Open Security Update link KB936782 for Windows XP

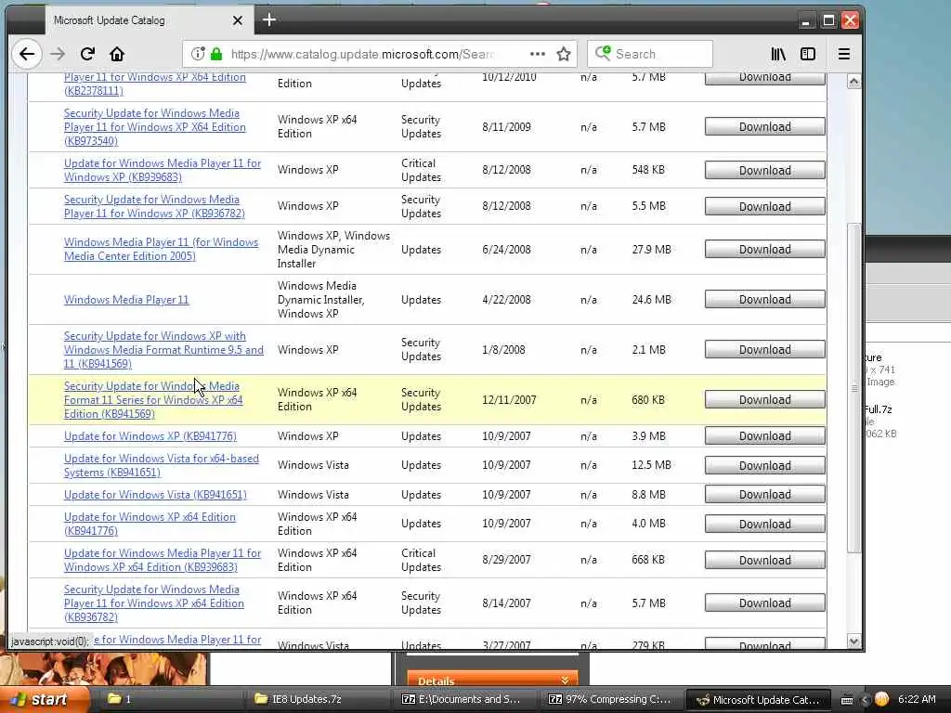coord(154,206)
